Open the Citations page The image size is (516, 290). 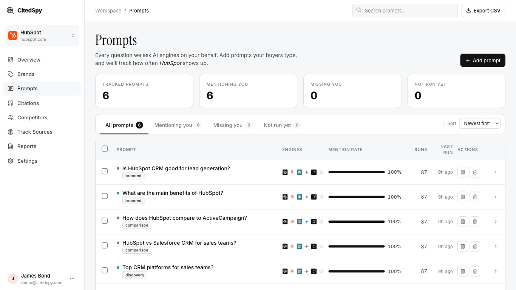(x=42, y=103)
